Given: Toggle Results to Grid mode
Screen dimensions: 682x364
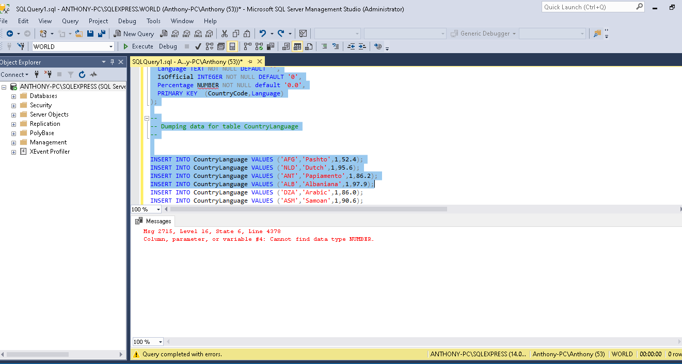Looking at the screenshot, I should [297, 46].
